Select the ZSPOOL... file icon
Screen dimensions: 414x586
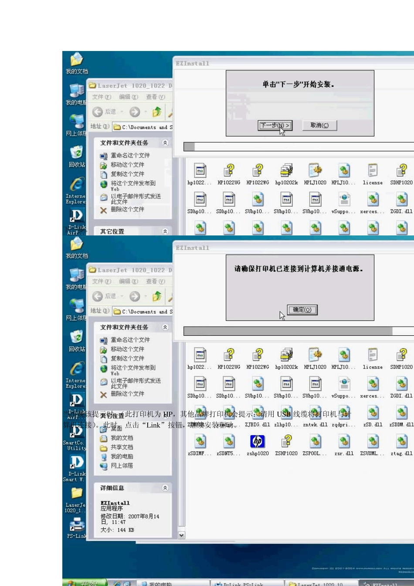pyautogui.click(x=315, y=445)
